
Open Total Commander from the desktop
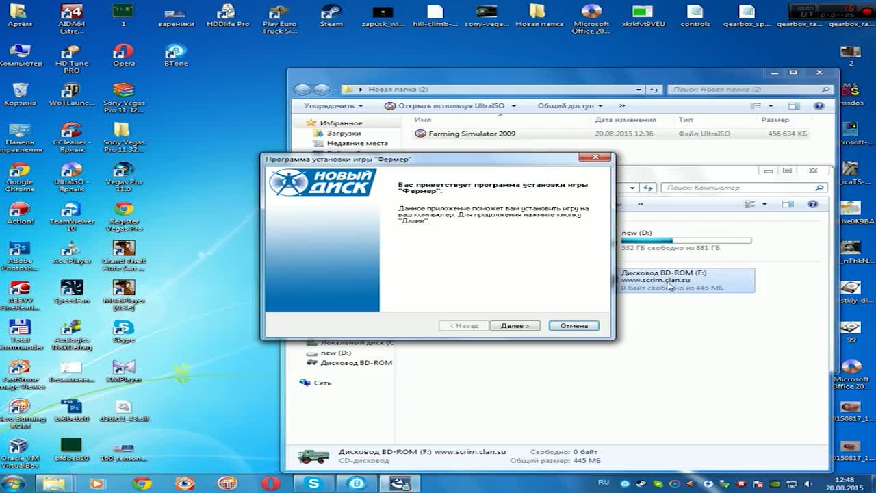coord(20,336)
